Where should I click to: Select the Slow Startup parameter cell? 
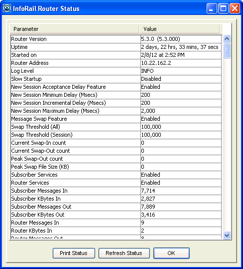(76, 79)
